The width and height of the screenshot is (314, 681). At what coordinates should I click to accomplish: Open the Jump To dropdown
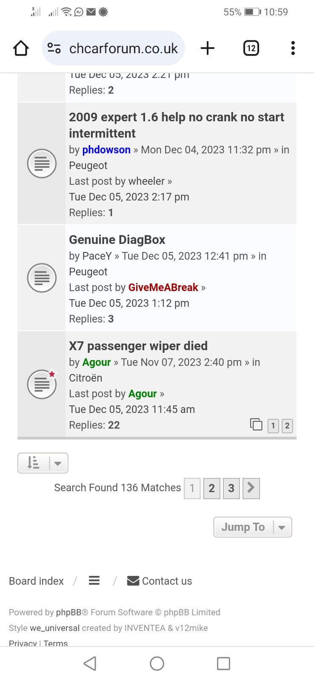253,527
